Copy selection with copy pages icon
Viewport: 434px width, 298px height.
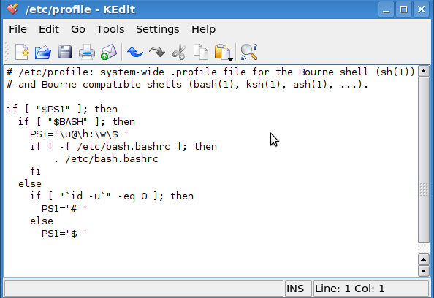[201, 52]
